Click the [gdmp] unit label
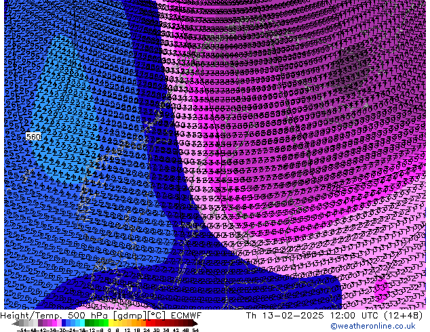This screenshot has width=430, height=332. pos(130,316)
